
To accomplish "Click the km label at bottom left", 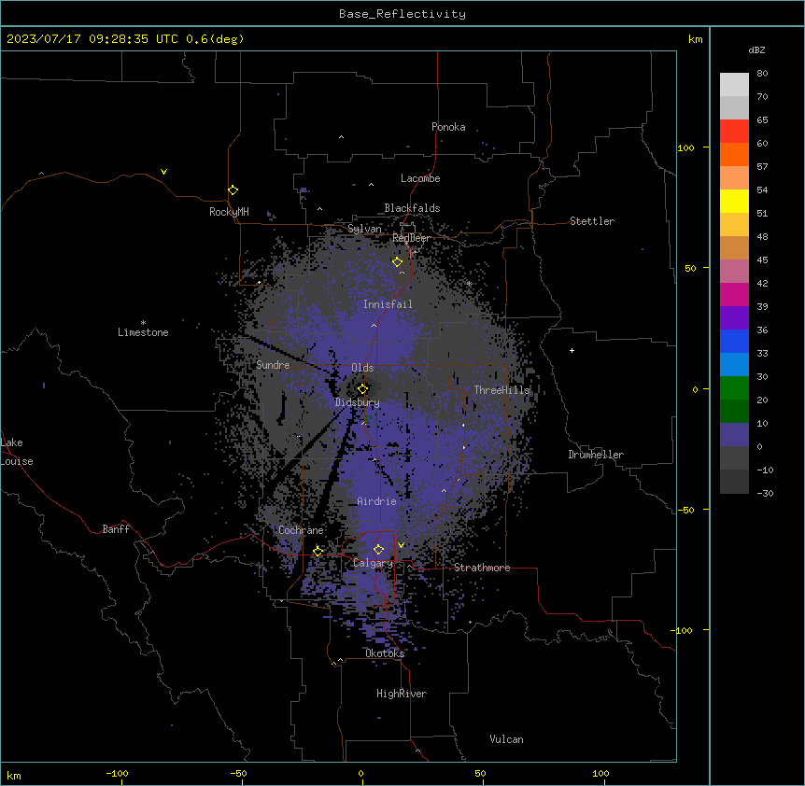I will [x=14, y=776].
